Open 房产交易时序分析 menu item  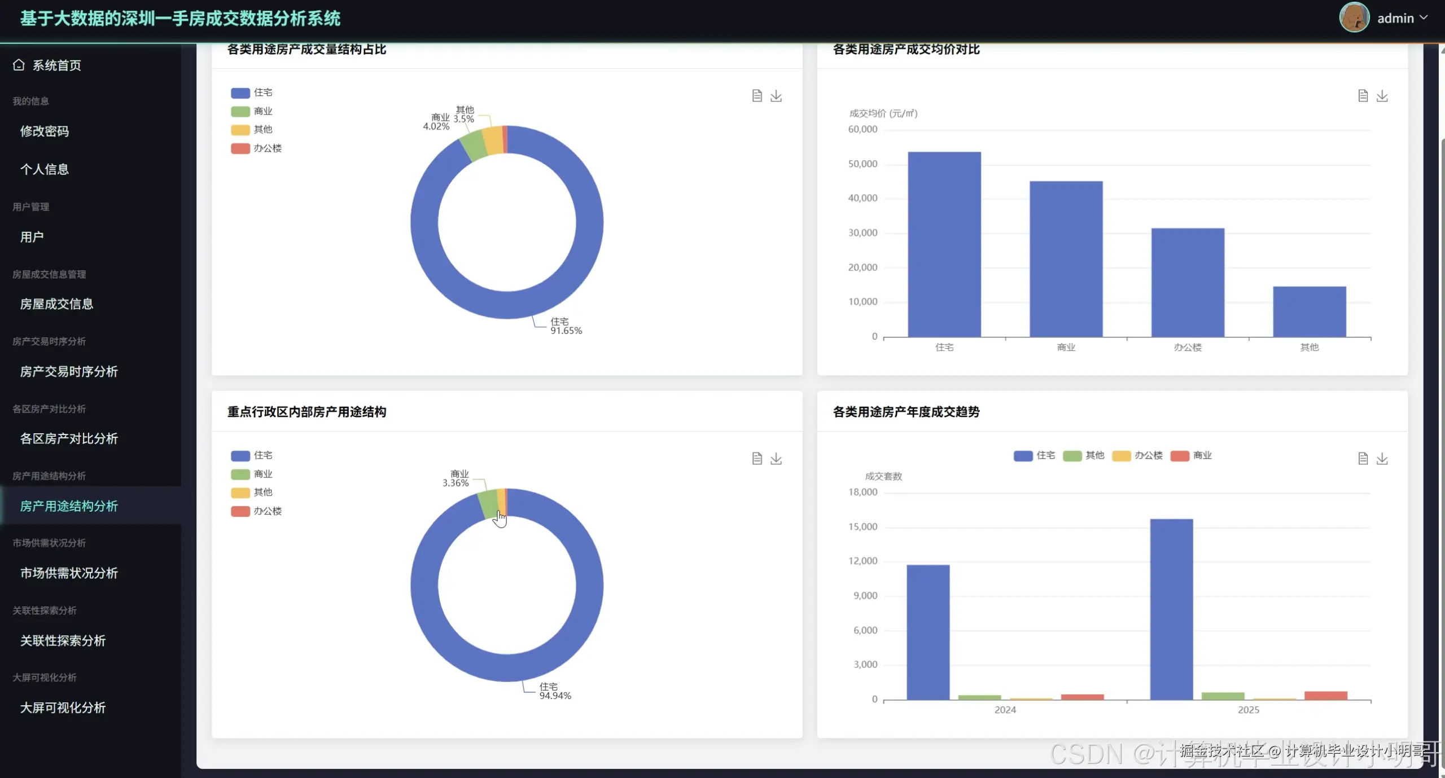point(69,371)
